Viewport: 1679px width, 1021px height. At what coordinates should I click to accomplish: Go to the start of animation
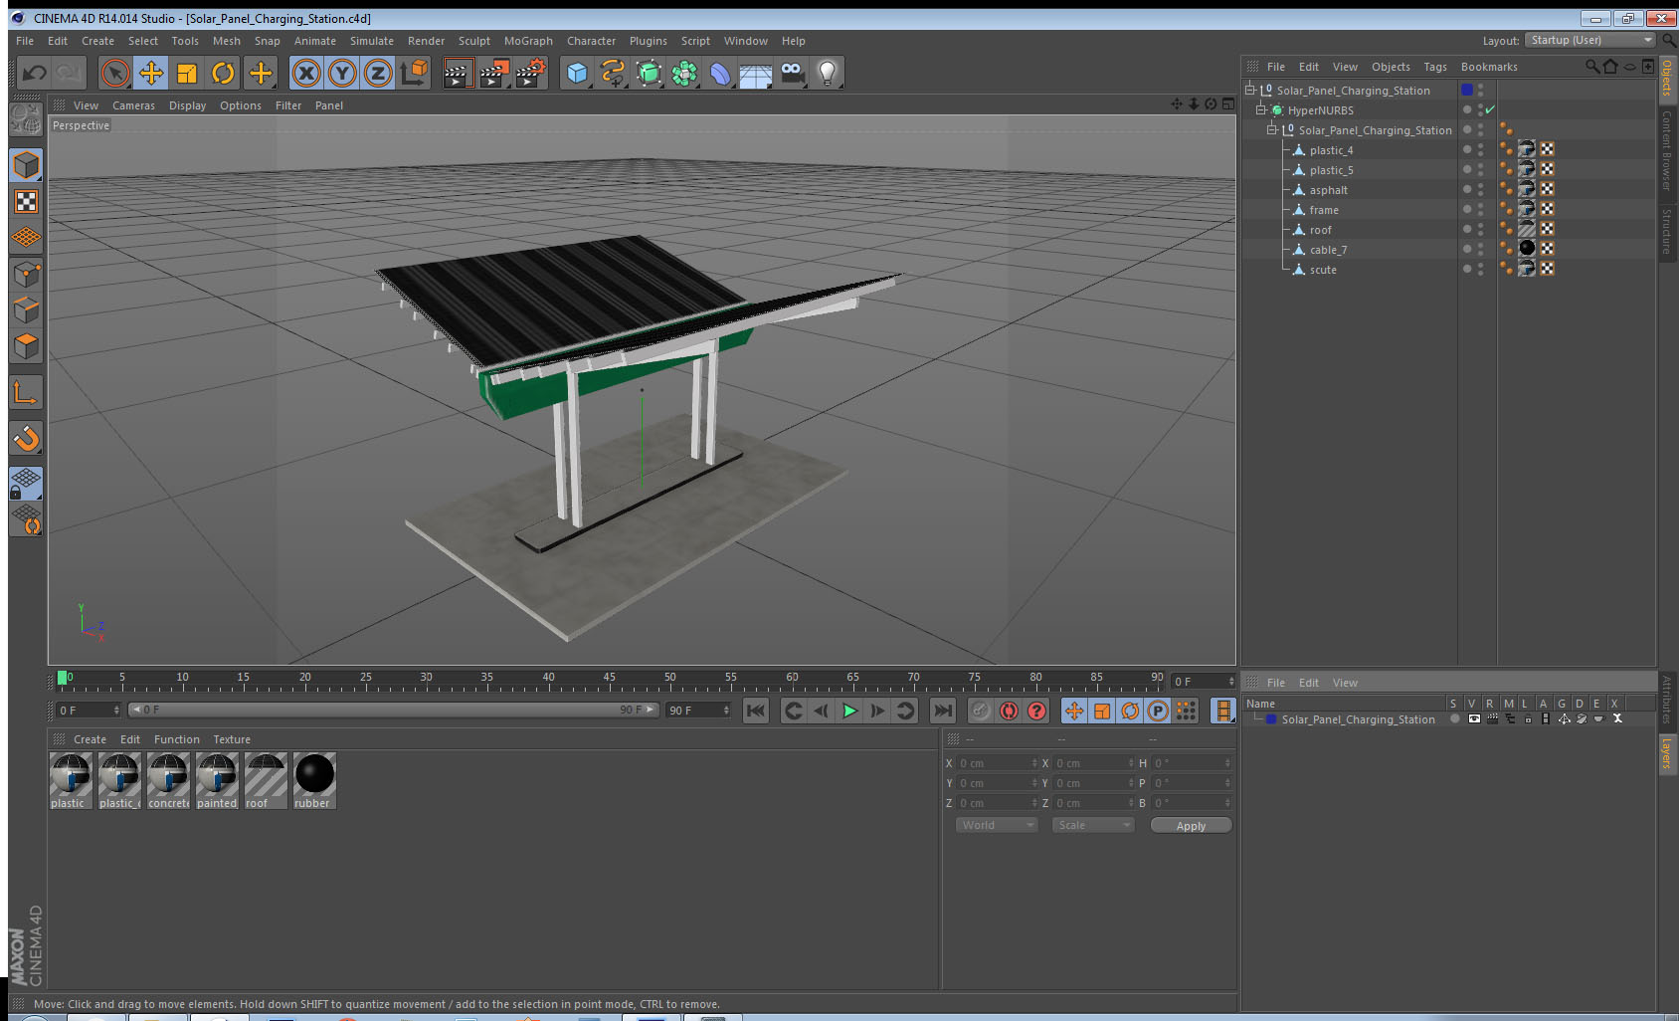(x=756, y=711)
